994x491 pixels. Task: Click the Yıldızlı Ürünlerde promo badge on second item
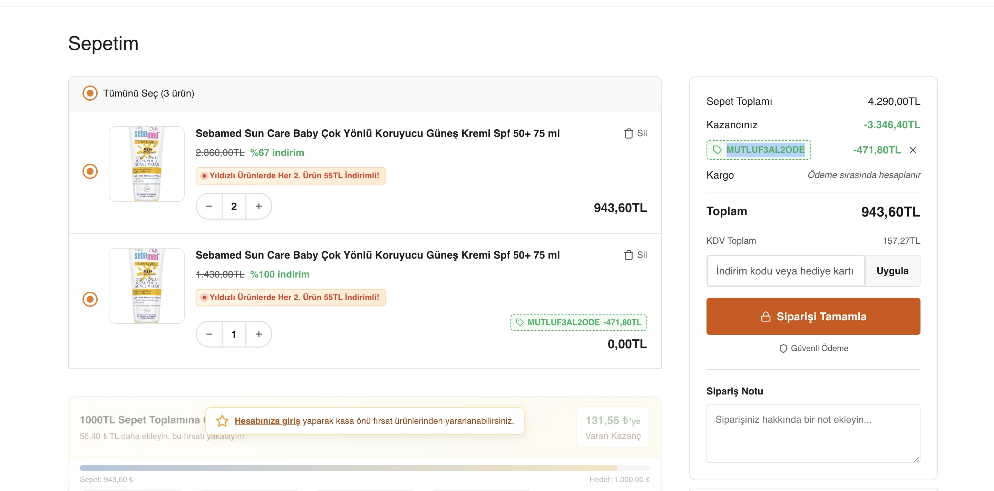(291, 298)
